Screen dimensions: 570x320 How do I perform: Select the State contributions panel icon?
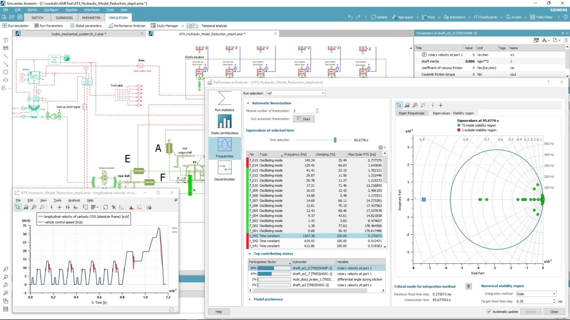[224, 121]
